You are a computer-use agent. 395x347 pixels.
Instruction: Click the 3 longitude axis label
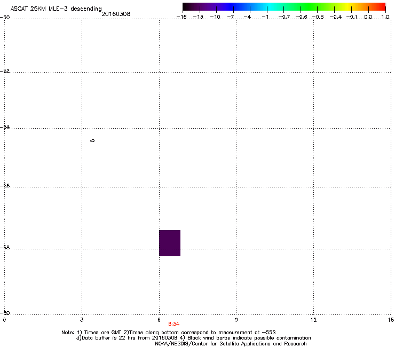coord(82,320)
